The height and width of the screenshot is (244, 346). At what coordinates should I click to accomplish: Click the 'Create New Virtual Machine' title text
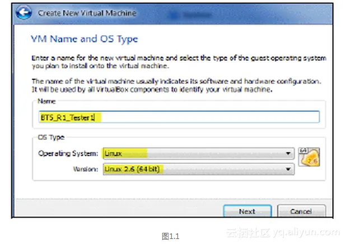87,13
